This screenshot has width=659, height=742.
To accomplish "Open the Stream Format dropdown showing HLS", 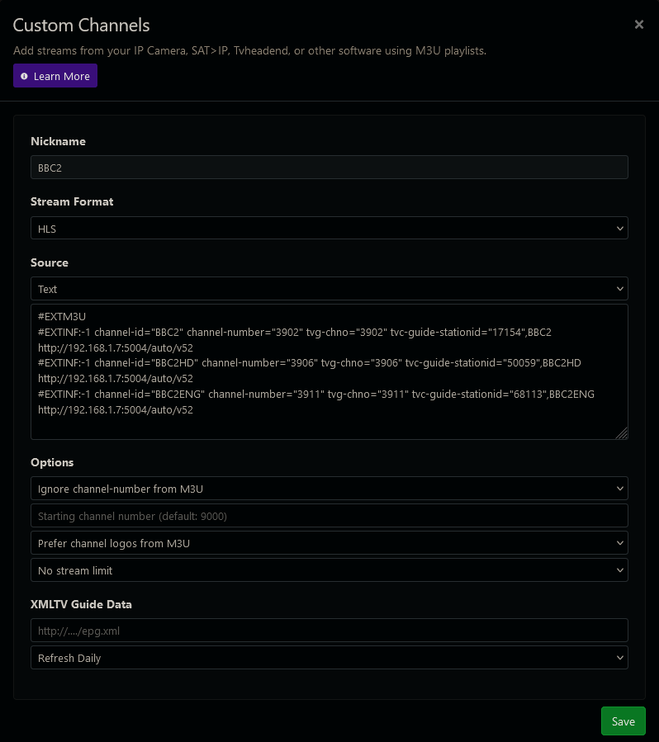I will (x=330, y=228).
